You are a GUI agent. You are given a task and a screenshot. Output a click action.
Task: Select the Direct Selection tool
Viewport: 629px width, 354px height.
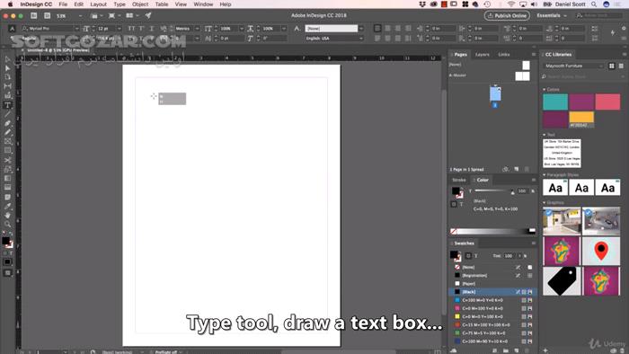click(7, 67)
